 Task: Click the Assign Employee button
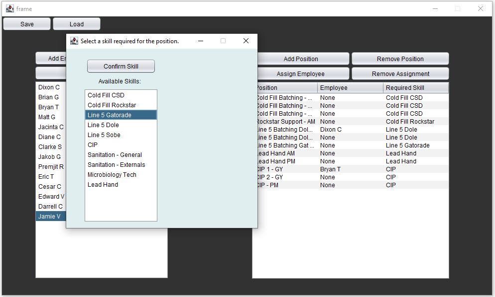pyautogui.click(x=302, y=74)
